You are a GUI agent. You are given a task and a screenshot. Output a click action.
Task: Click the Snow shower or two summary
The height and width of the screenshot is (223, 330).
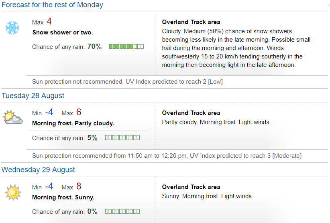(63, 32)
